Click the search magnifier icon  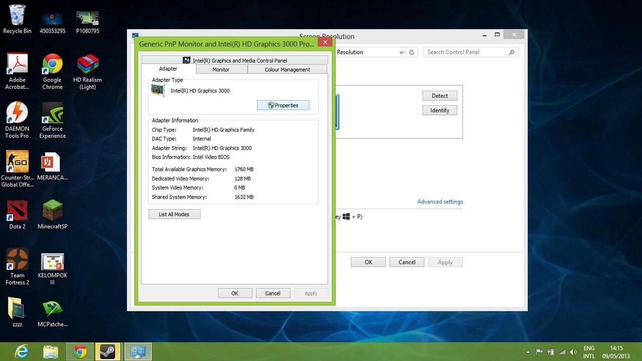512,52
